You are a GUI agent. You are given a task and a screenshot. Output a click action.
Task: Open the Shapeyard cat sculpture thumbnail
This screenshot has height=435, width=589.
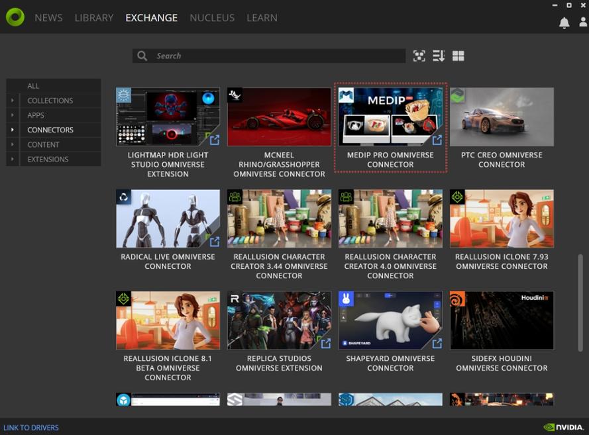pos(390,320)
